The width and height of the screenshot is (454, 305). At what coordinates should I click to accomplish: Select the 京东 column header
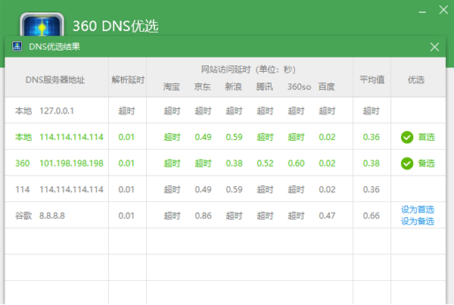(202, 86)
